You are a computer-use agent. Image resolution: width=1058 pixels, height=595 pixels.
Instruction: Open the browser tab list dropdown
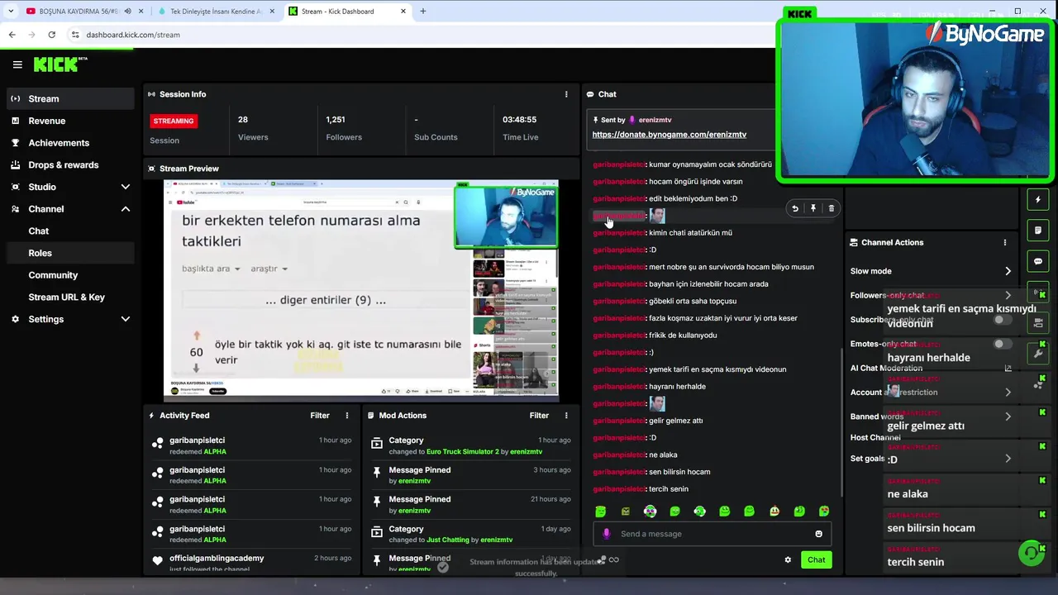(x=11, y=12)
